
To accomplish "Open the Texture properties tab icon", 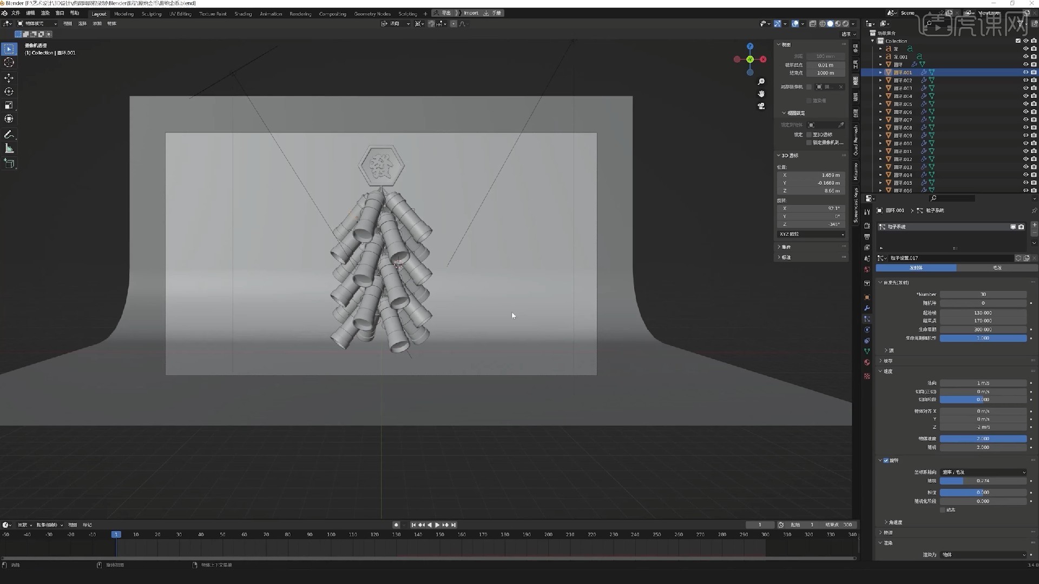I will click(x=867, y=376).
